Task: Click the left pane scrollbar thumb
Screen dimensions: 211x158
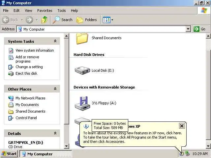Action: click(x=66, y=81)
